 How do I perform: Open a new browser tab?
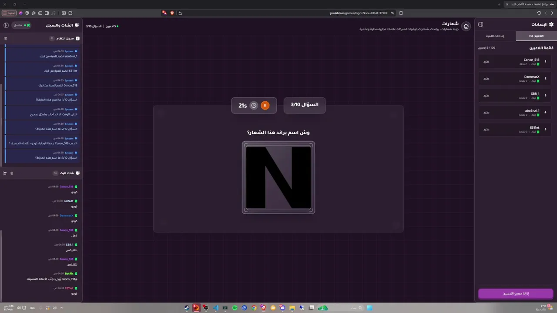pos(500,4)
